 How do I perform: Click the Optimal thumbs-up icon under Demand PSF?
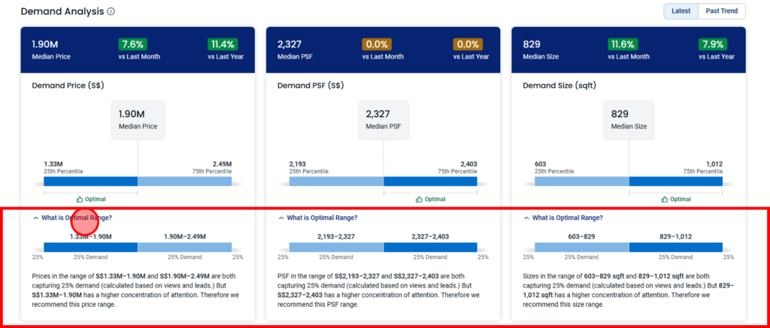click(419, 200)
